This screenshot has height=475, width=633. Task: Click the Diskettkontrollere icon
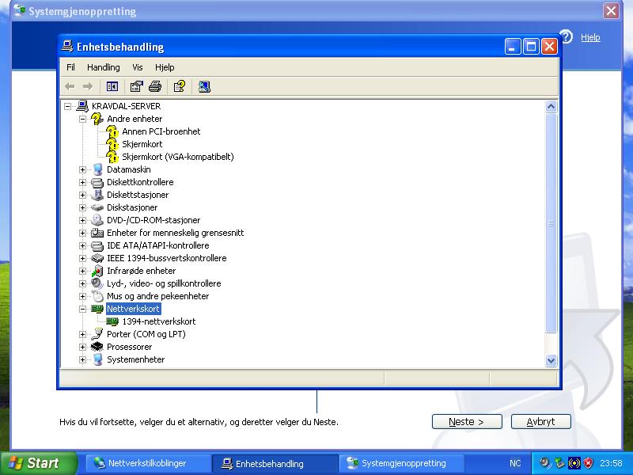[x=97, y=182]
